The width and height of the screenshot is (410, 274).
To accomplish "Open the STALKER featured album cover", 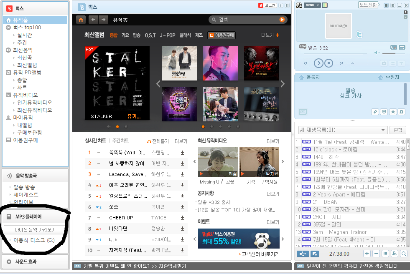I will 117,83.
